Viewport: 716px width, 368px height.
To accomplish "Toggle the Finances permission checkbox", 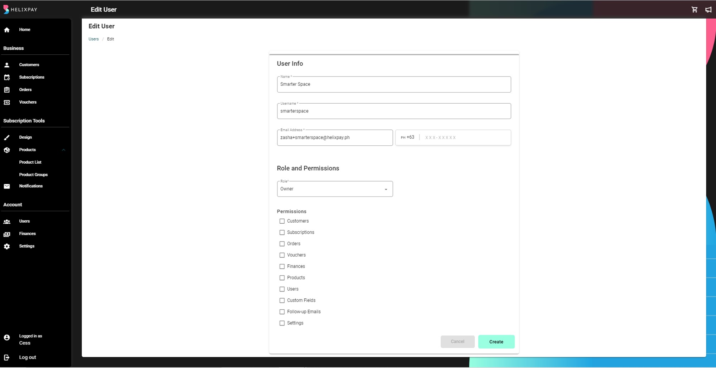I will click(x=282, y=267).
